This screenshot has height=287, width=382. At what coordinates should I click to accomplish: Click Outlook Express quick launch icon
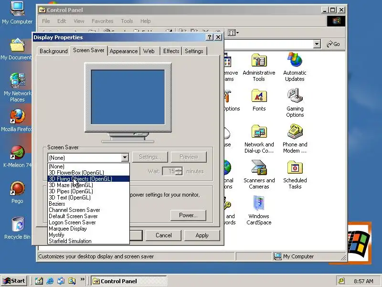(x=61, y=281)
